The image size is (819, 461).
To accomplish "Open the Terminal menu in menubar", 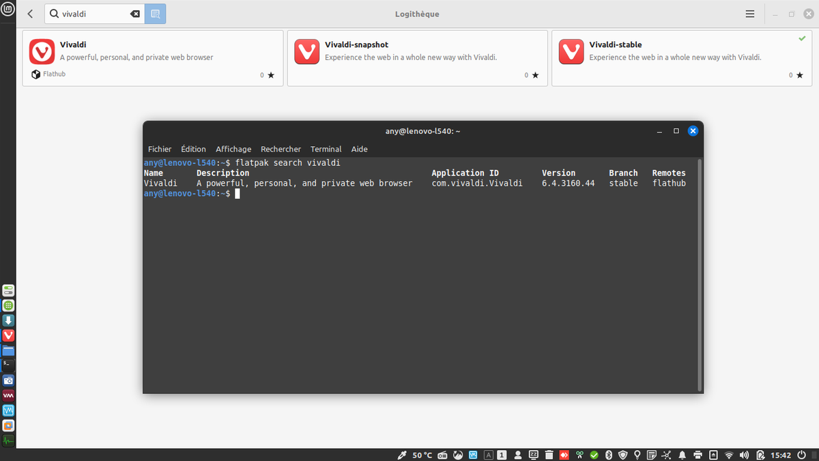I will (x=326, y=149).
